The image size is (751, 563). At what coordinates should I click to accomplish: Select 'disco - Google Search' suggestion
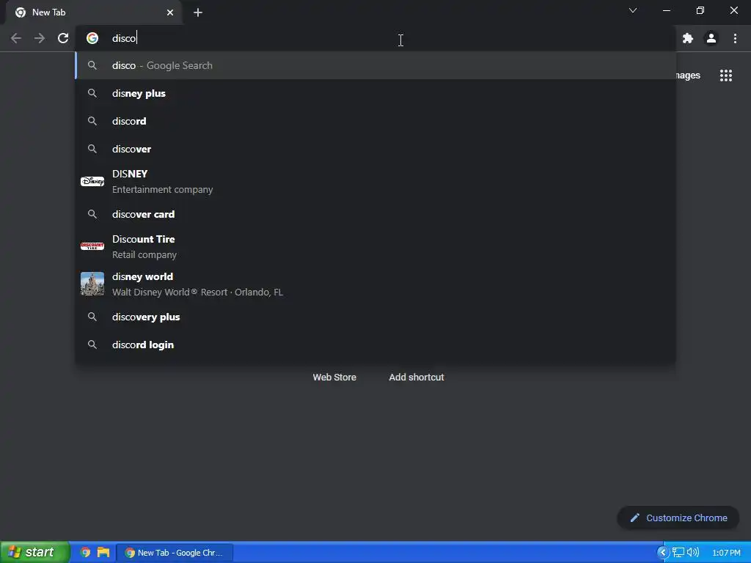(375, 65)
